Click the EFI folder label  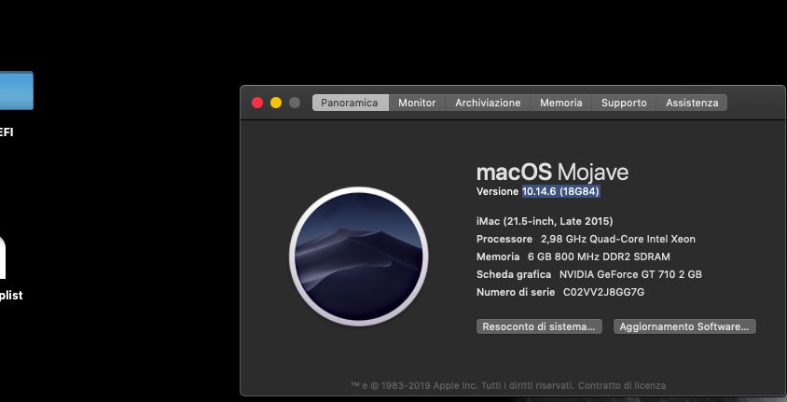coord(7,132)
